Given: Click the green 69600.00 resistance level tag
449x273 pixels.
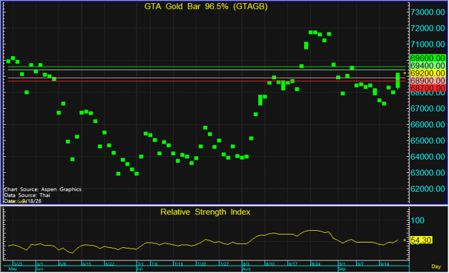Looking at the screenshot, I should click(x=427, y=58).
